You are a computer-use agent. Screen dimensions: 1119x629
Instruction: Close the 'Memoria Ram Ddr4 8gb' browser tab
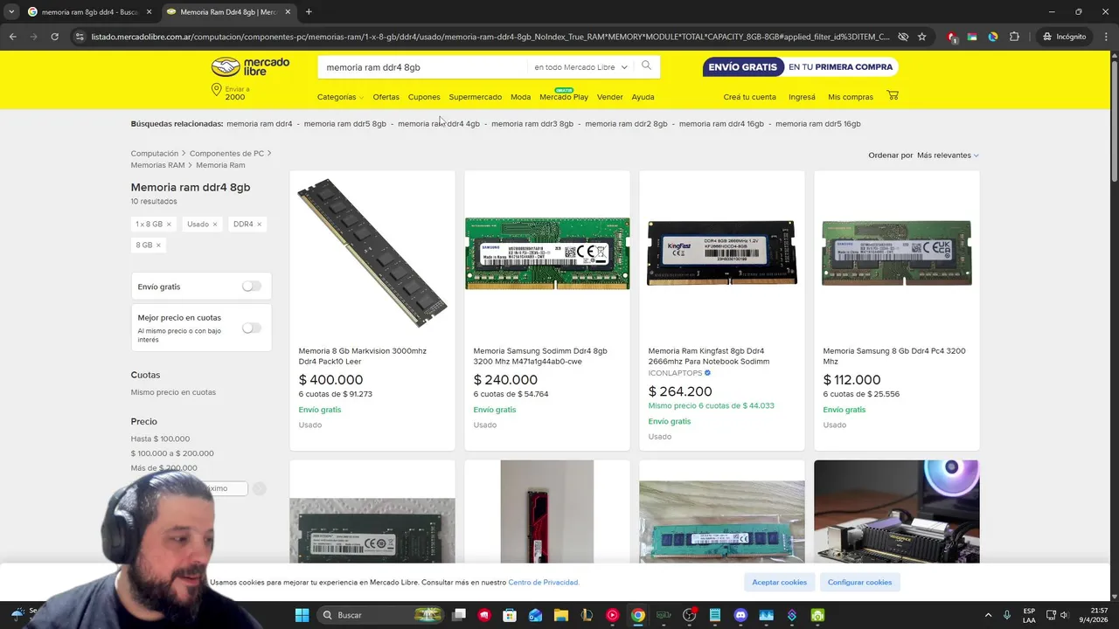[x=288, y=12]
